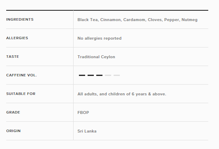Click the first dark caffeine level bar
Screen dimensions: 219x149
[82, 76]
